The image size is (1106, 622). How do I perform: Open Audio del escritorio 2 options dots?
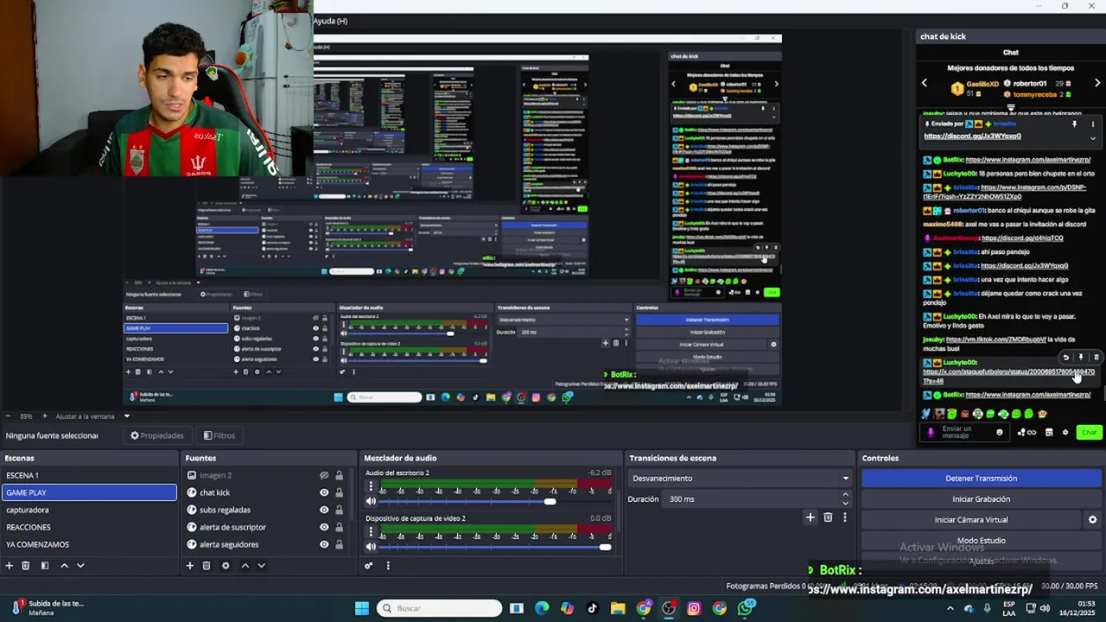[371, 487]
